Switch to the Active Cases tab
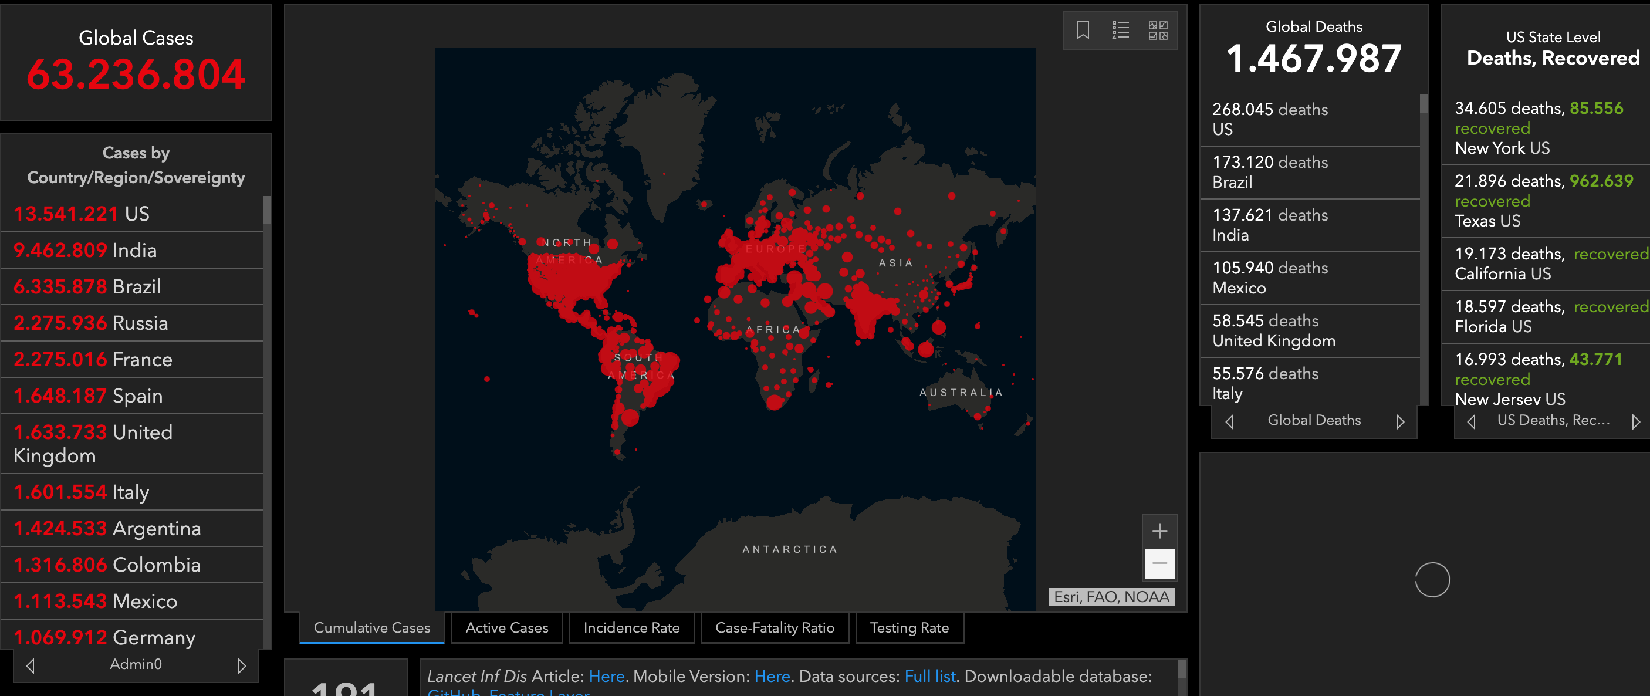The image size is (1650, 696). click(x=506, y=627)
